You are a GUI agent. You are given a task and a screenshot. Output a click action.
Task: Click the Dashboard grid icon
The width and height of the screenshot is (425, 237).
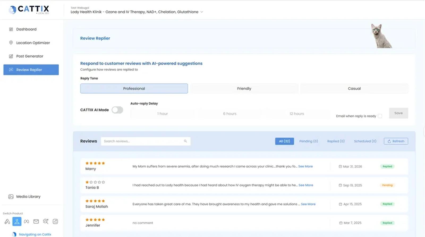(11, 29)
